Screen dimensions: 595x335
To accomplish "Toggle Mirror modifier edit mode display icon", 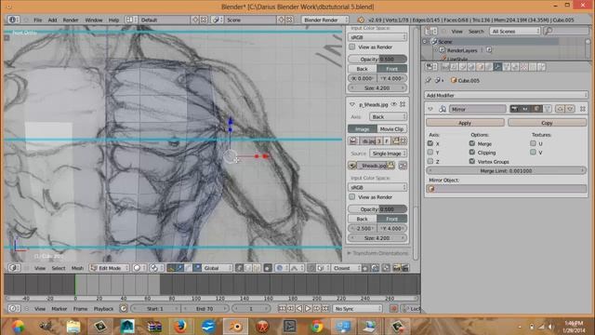I will point(536,109).
